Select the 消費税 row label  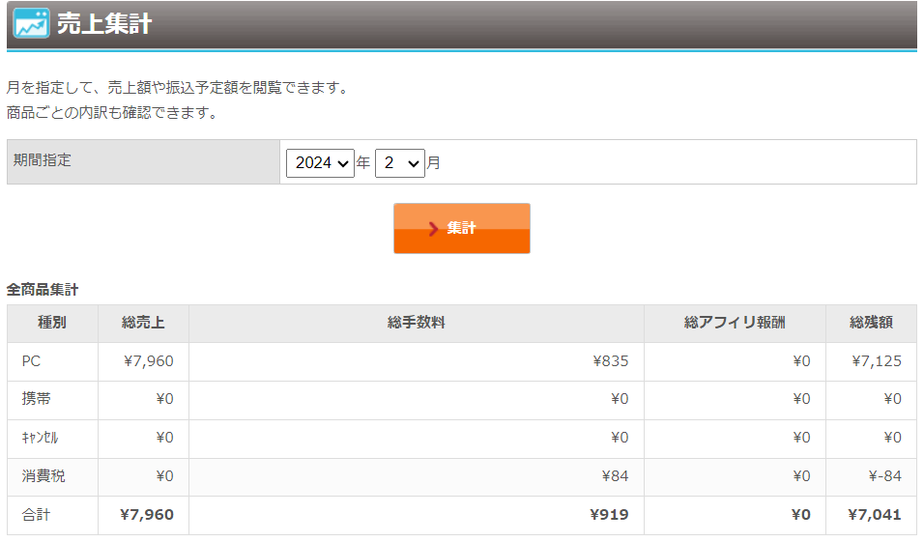[43, 476]
